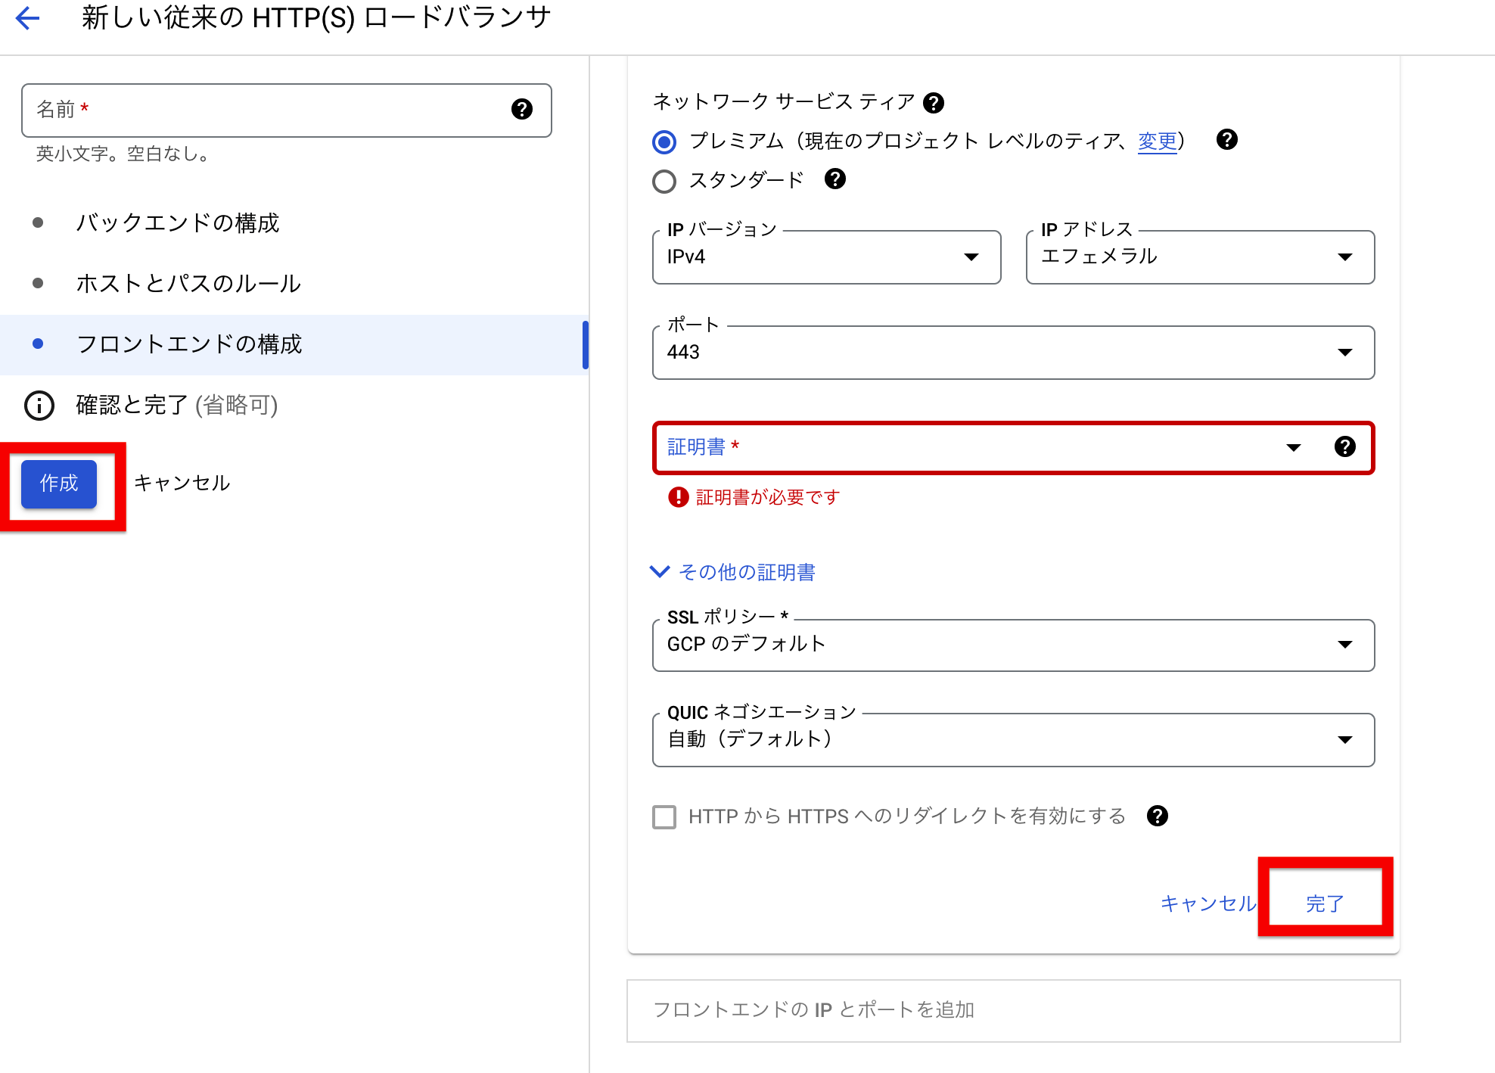
Task: Click the back arrow to previous page
Action: pos(27,19)
